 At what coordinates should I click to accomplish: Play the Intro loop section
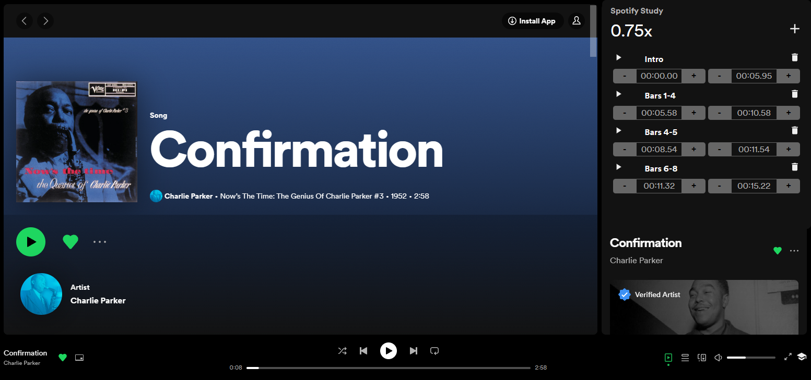pos(619,57)
